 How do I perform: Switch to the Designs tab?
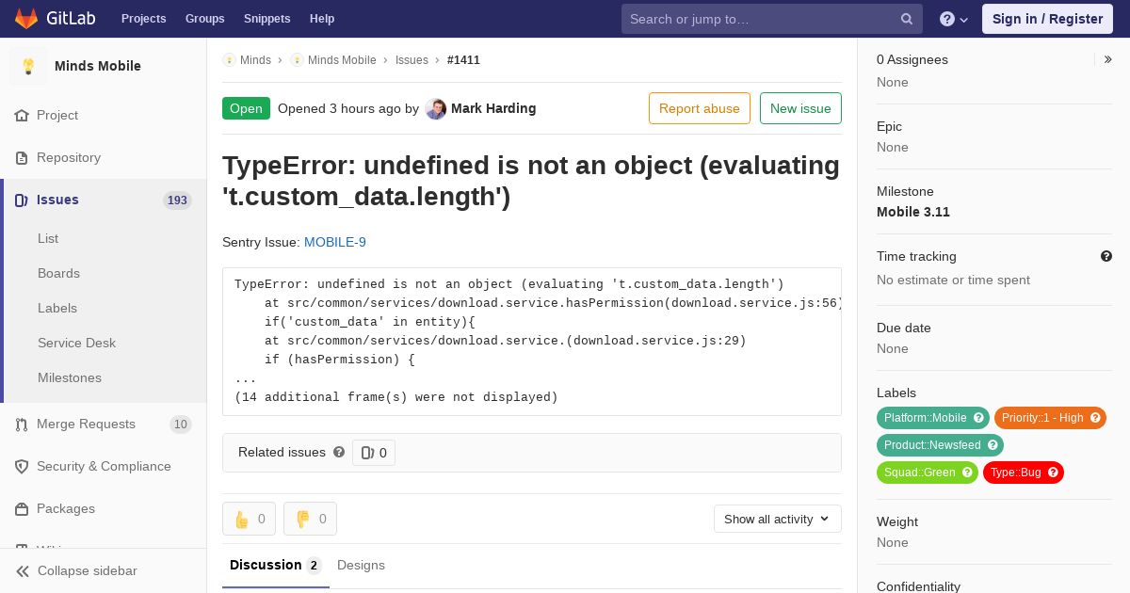tap(361, 565)
